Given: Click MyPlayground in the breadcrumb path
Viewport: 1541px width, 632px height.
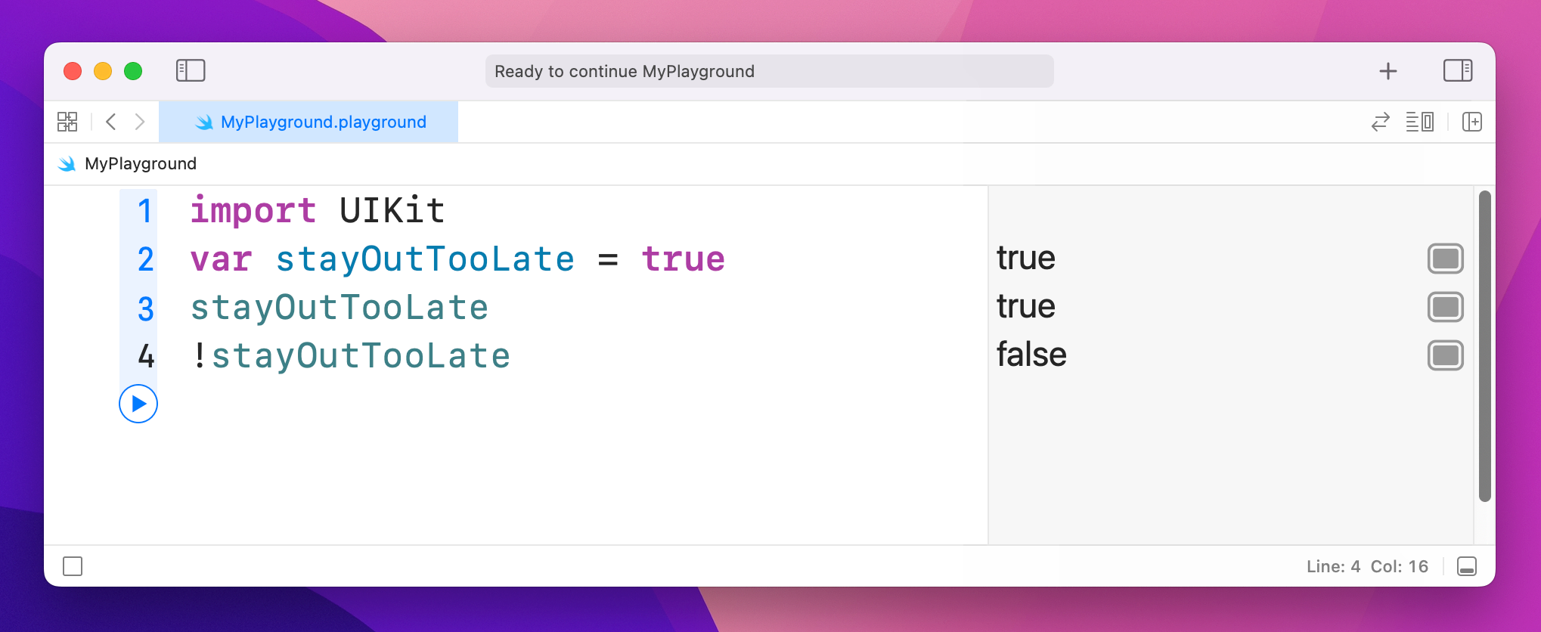Looking at the screenshot, I should (x=140, y=163).
